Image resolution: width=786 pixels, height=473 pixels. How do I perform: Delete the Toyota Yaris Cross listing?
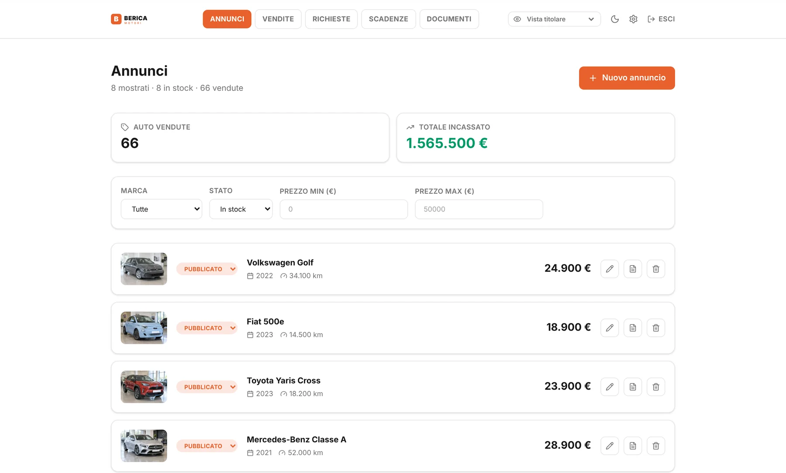click(656, 387)
